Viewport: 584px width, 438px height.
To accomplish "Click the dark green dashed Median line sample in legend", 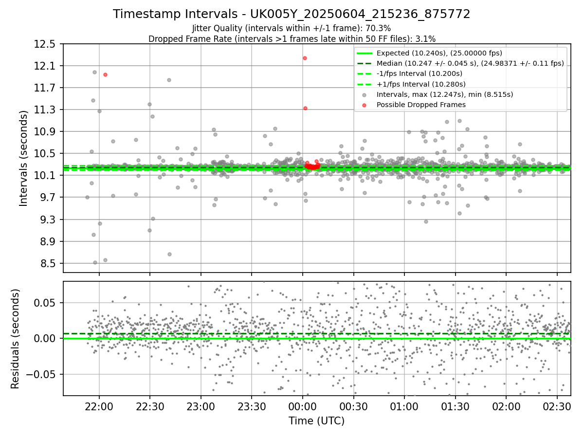I will click(x=364, y=63).
